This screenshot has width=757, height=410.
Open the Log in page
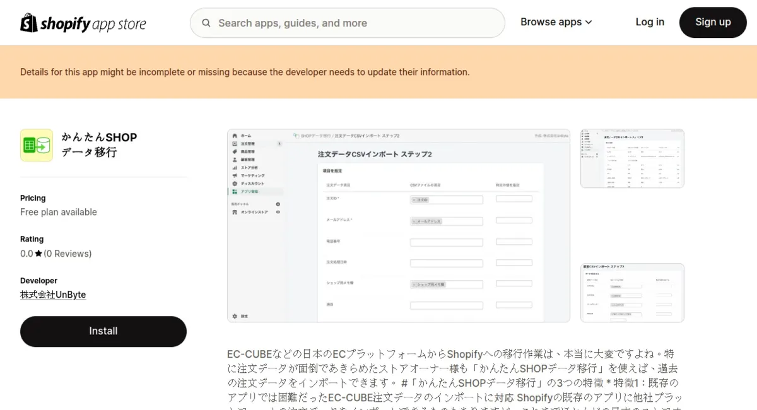tap(649, 22)
